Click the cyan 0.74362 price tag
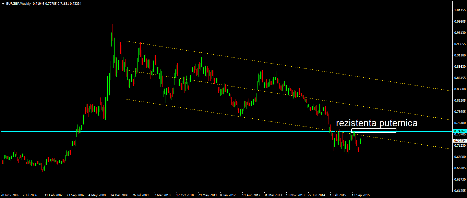 click(x=459, y=131)
